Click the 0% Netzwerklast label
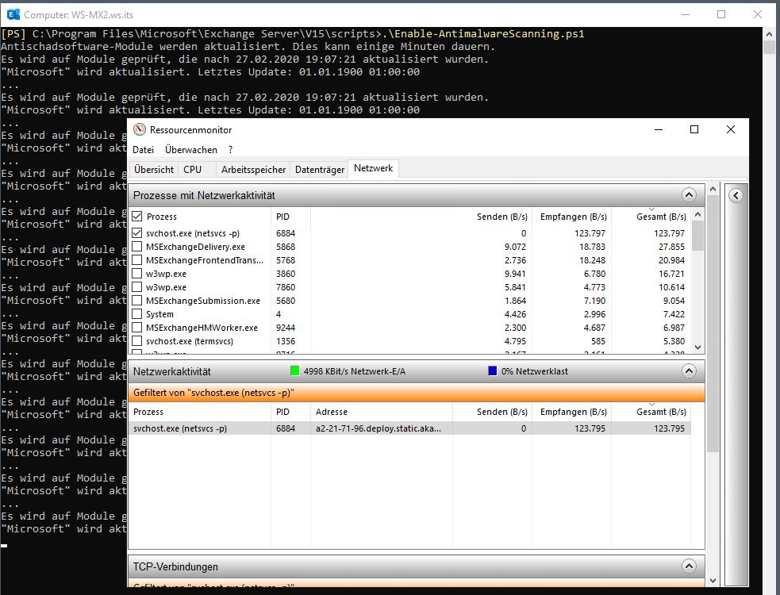 534,371
